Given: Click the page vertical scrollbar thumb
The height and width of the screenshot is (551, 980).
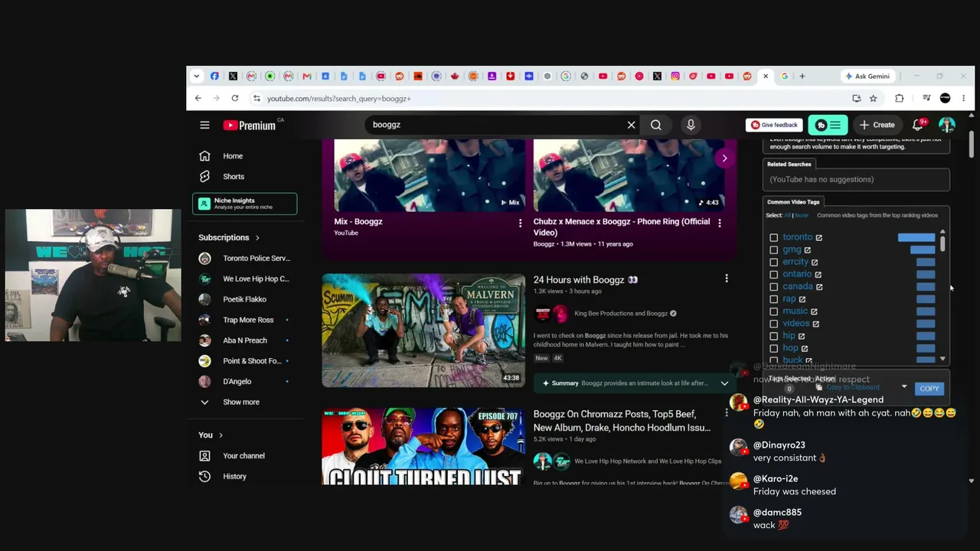Looking at the screenshot, I should click(x=972, y=143).
